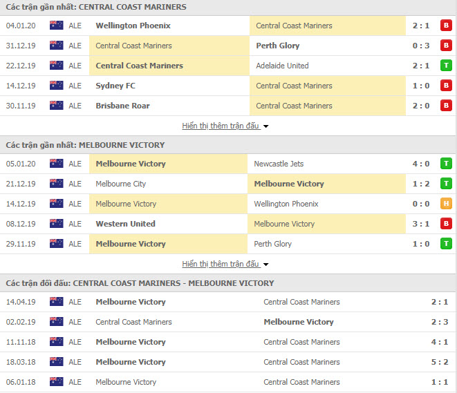The image size is (457, 393).
Task: Click green T badge for Adelaide United match
Action: click(x=446, y=66)
